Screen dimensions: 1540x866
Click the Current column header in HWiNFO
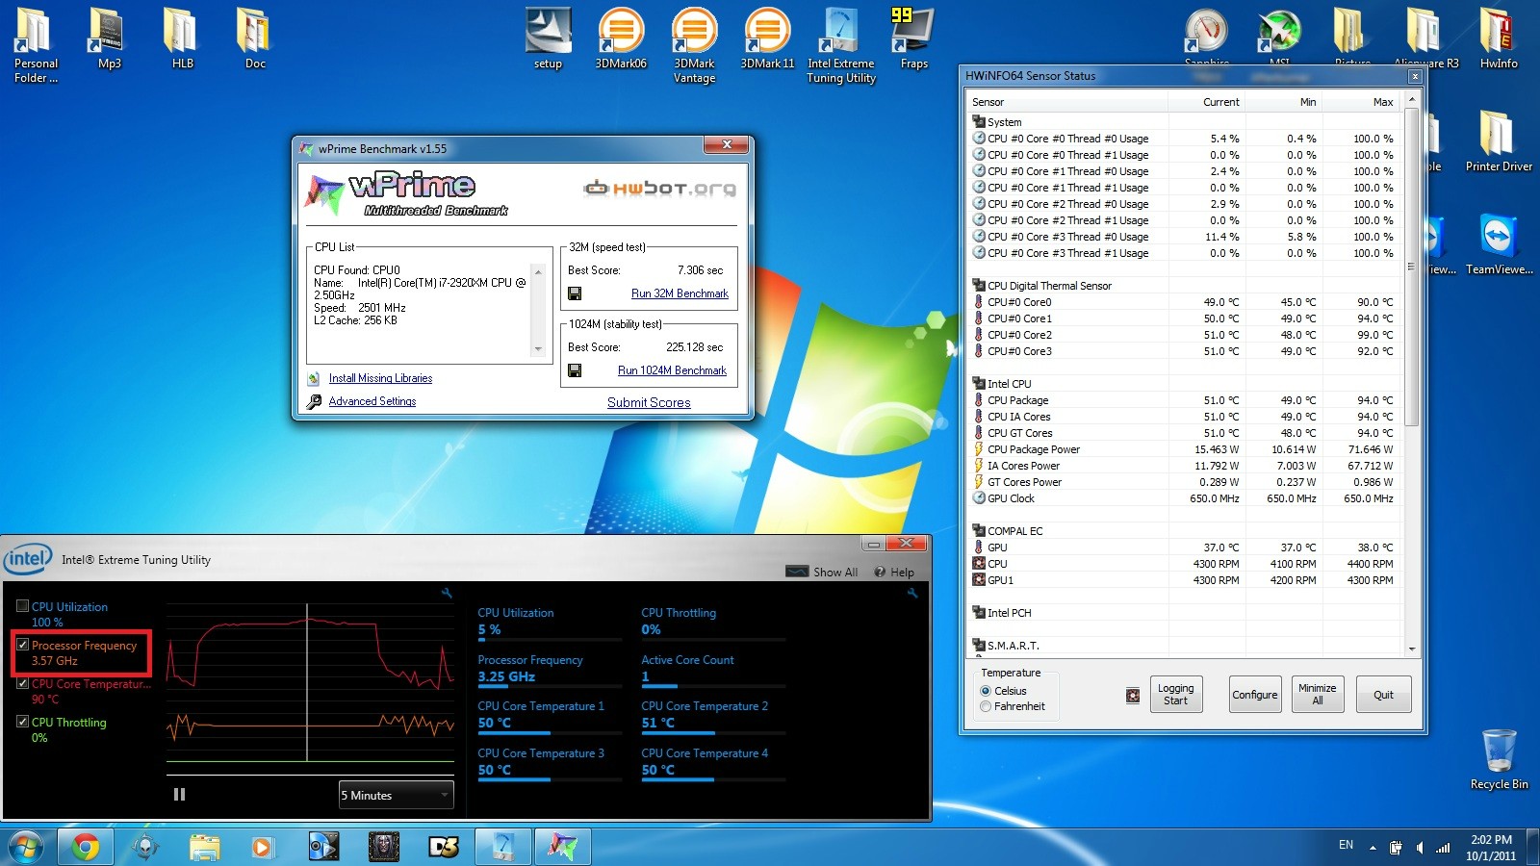pyautogui.click(x=1207, y=102)
